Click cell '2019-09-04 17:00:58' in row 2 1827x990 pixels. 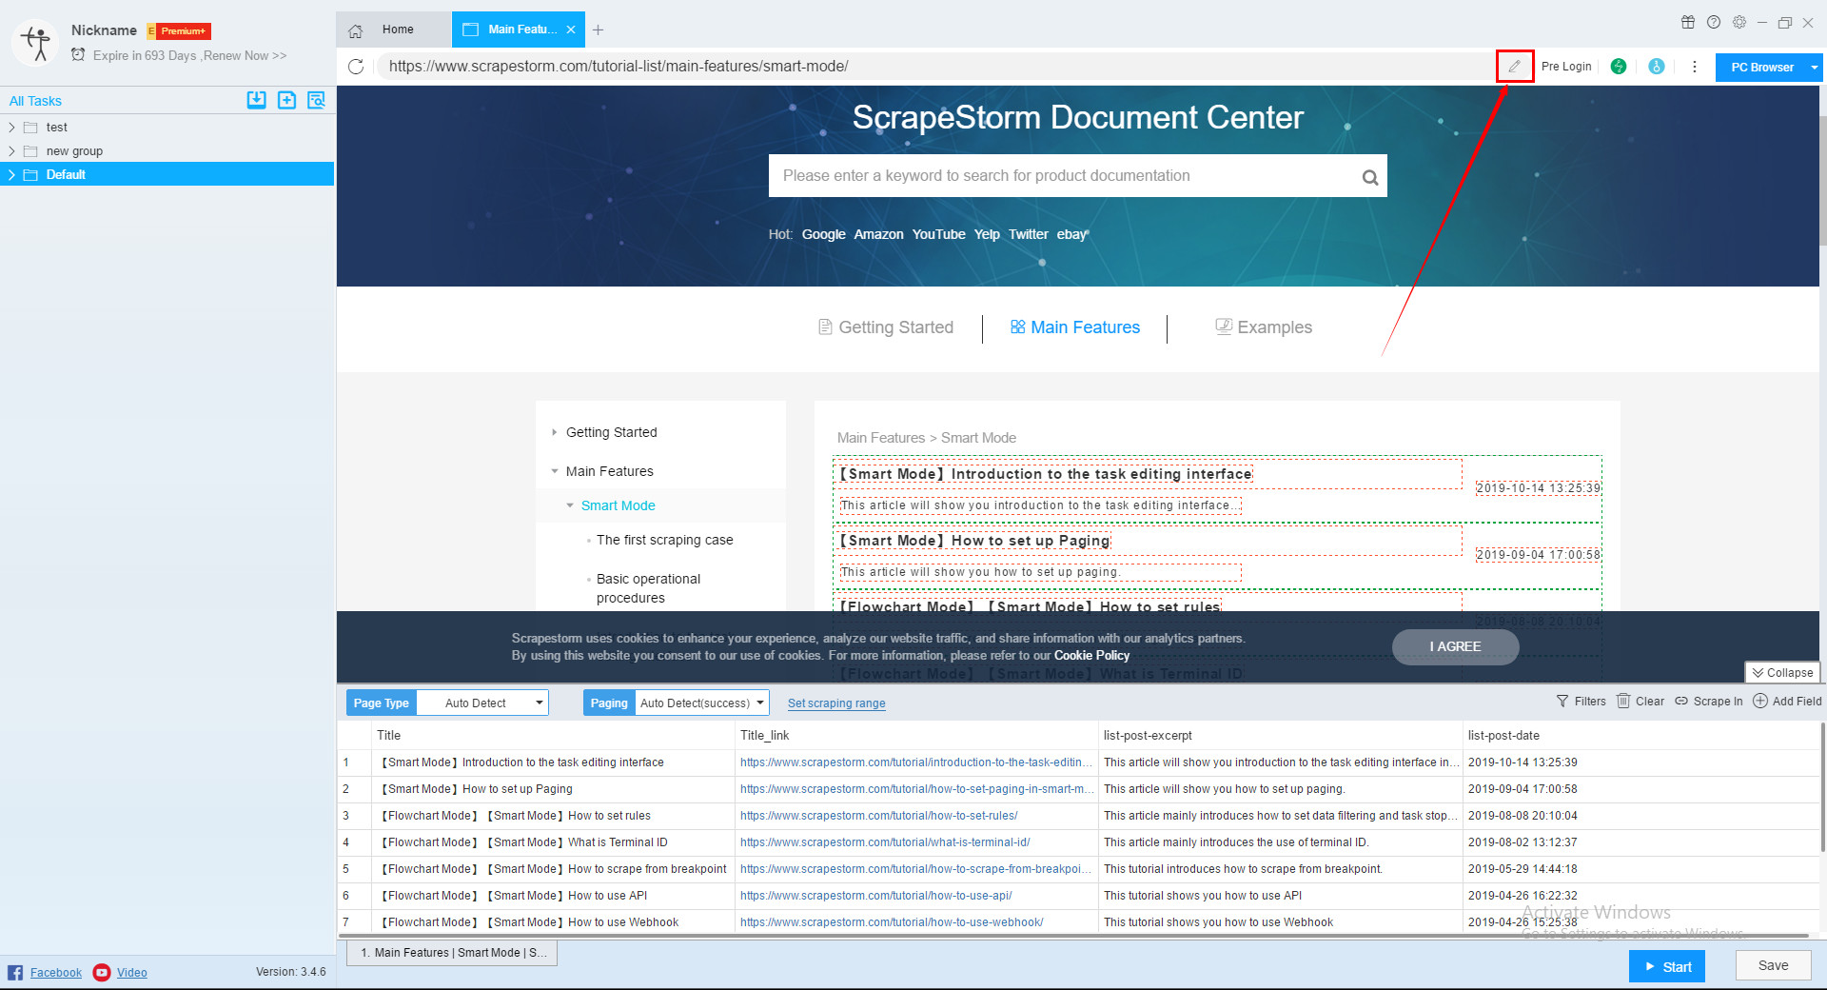pyautogui.click(x=1522, y=789)
